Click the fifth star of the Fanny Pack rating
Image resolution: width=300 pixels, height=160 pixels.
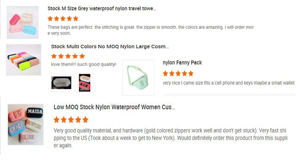(191, 74)
